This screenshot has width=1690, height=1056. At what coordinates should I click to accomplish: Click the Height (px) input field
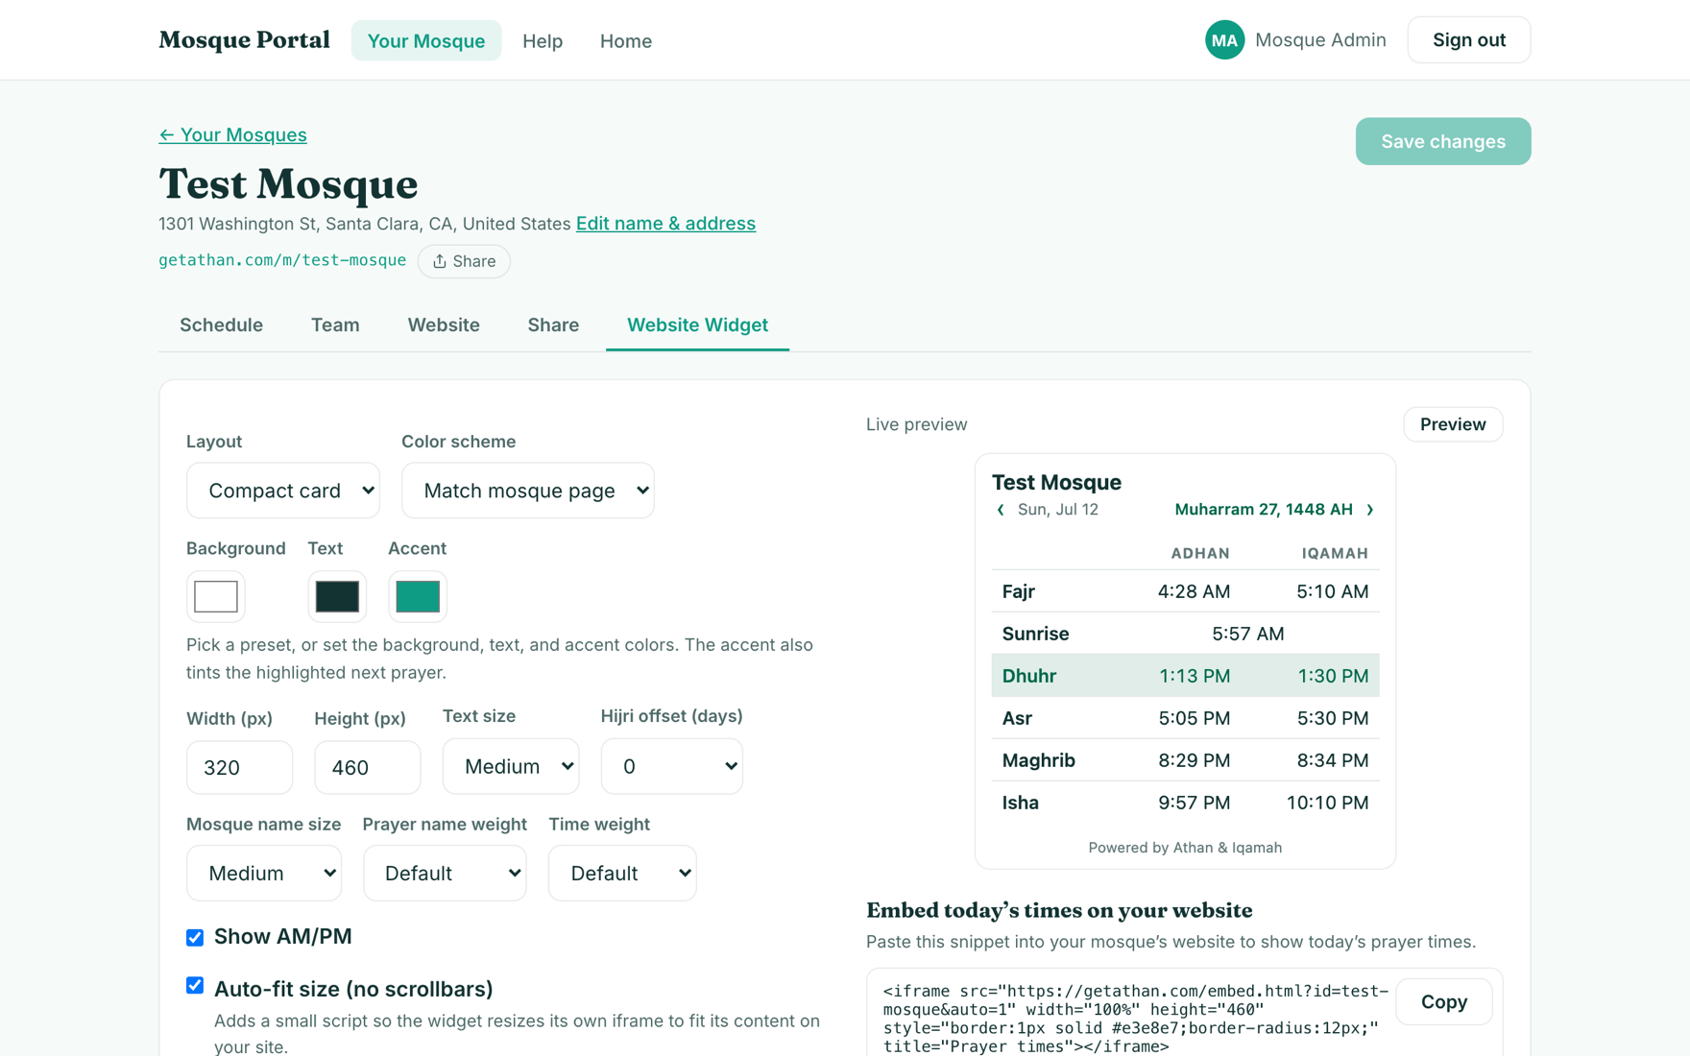click(x=368, y=767)
